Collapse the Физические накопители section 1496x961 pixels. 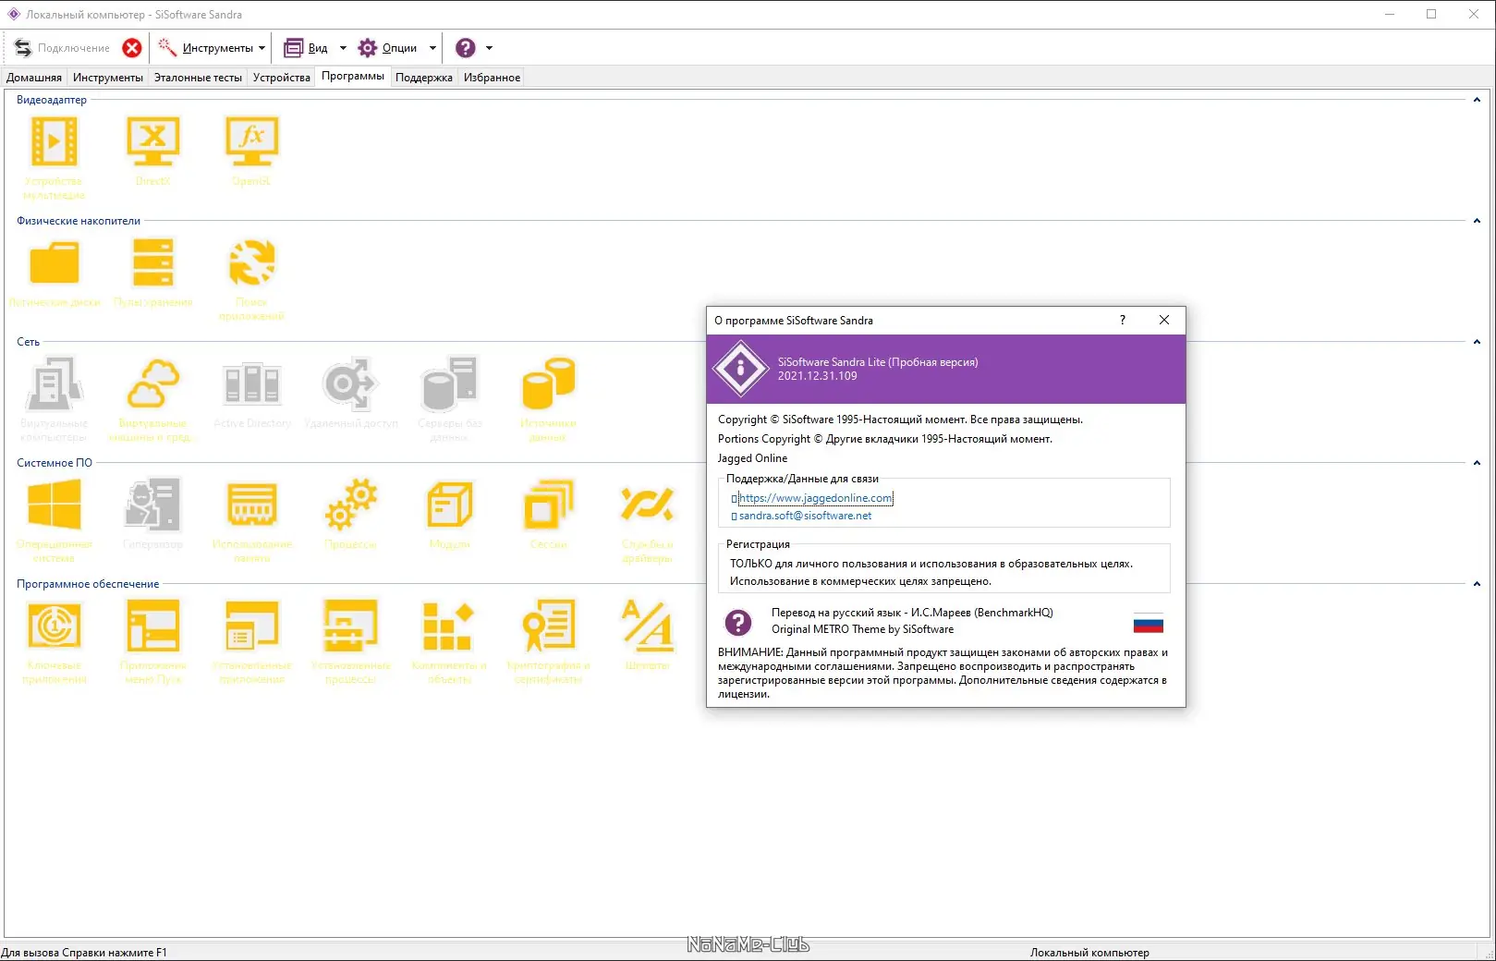tap(1477, 221)
